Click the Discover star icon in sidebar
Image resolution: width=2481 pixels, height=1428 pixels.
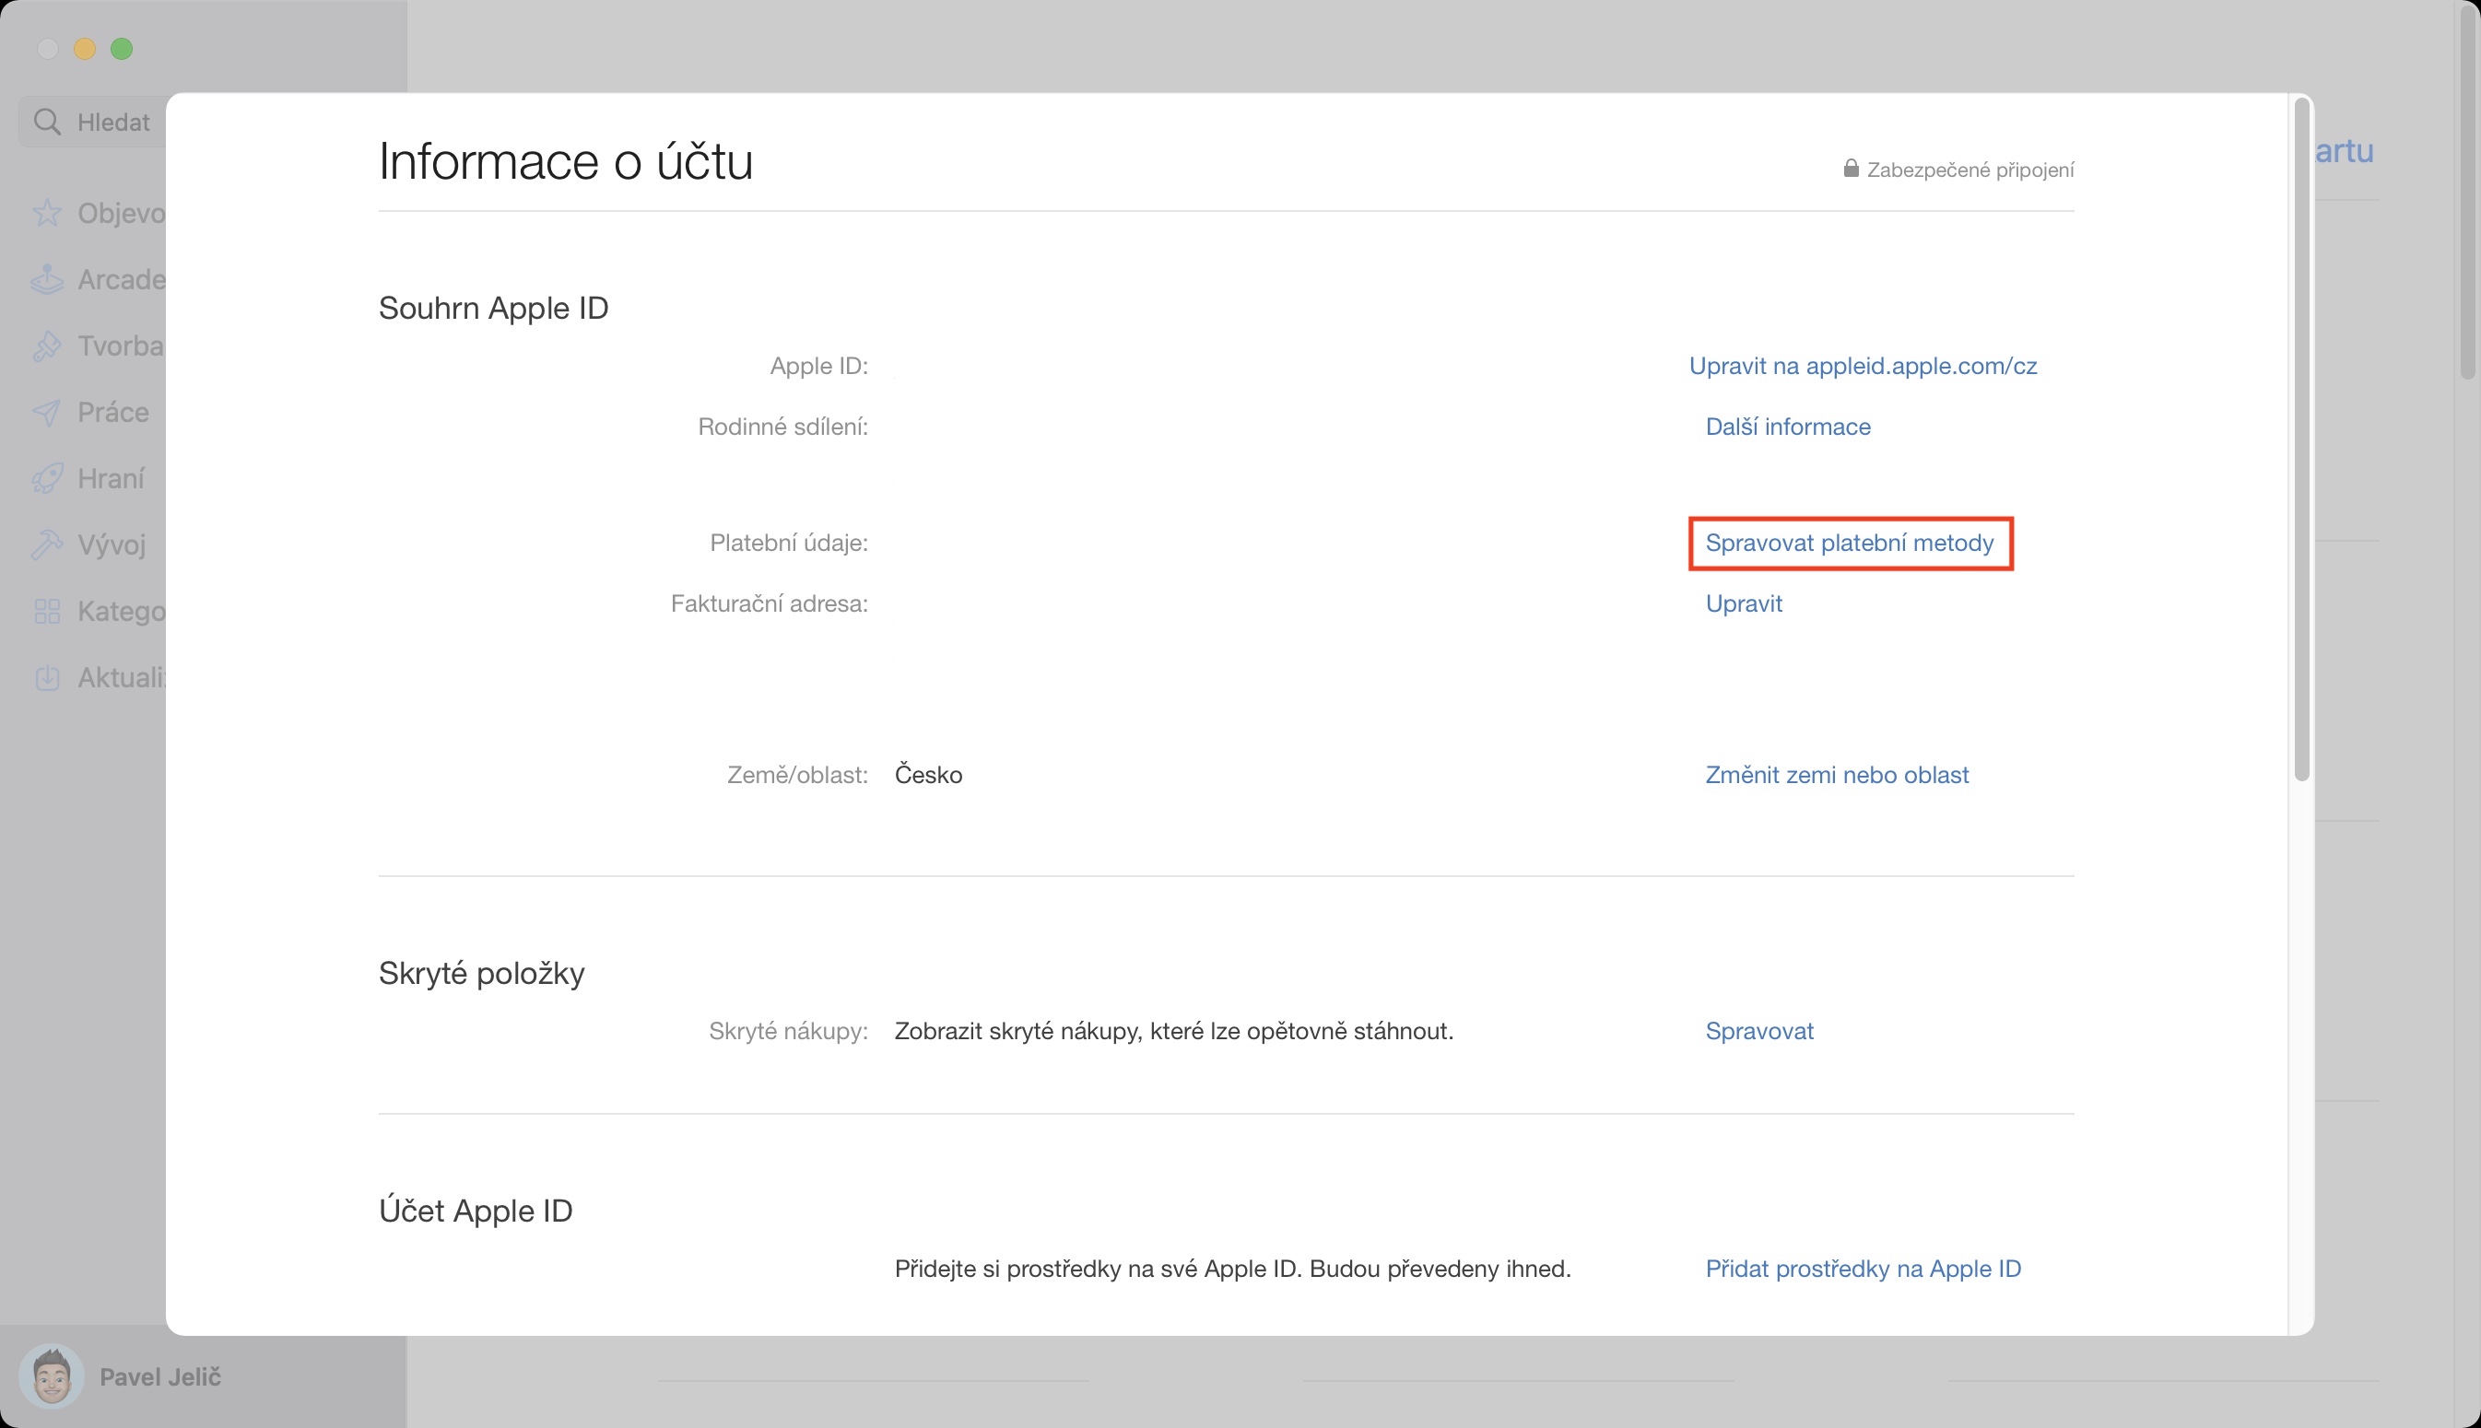46,213
